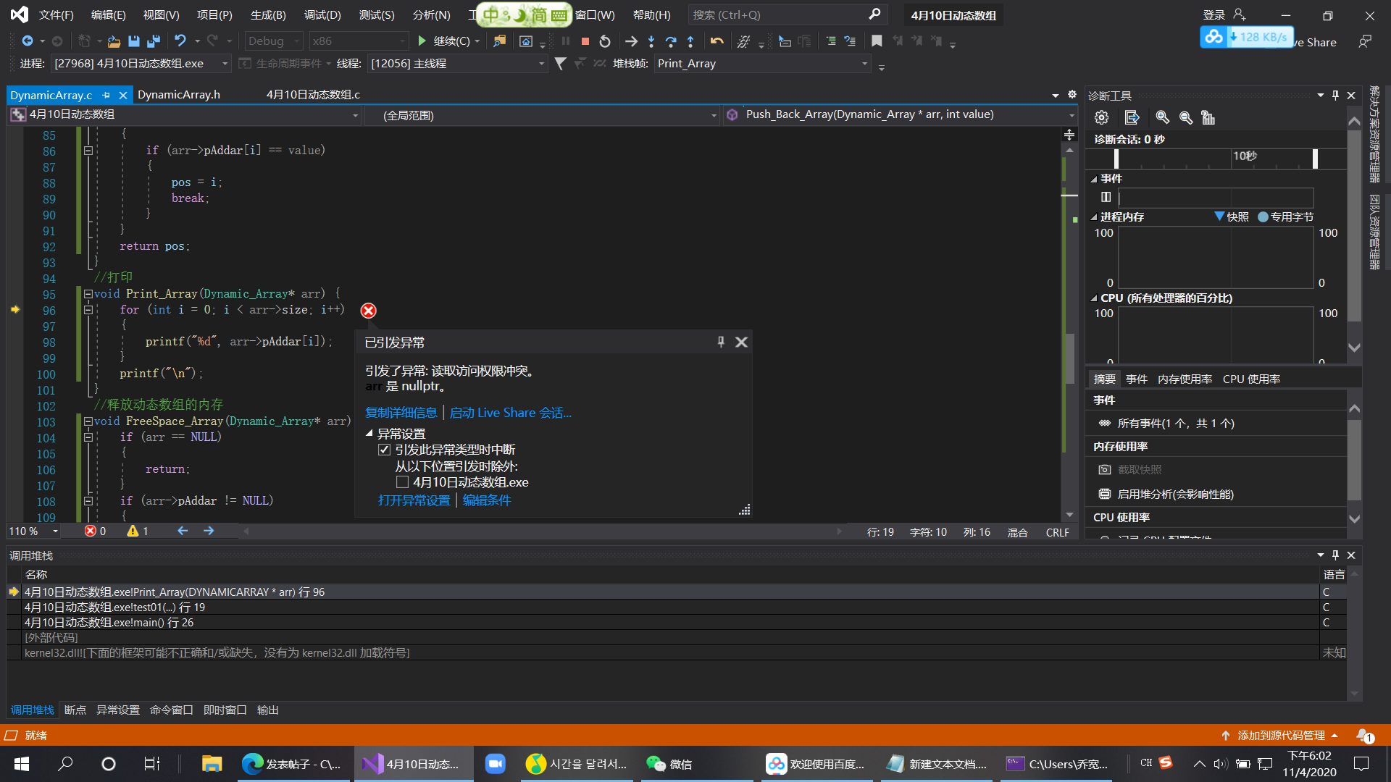Step Out with the up-arrow debug icon
The width and height of the screenshot is (1391, 782).
[690, 41]
